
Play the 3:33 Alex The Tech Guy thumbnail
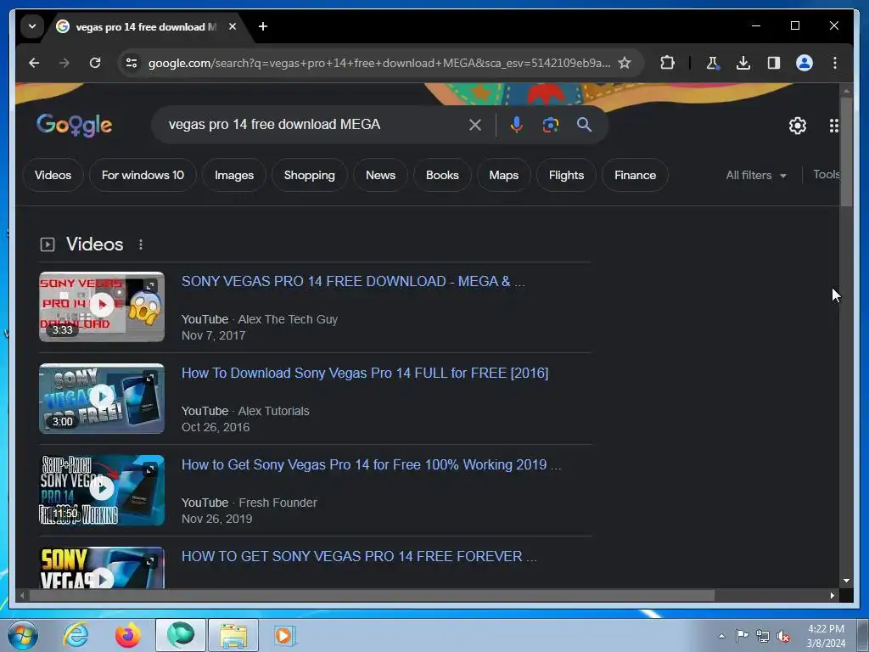102,306
